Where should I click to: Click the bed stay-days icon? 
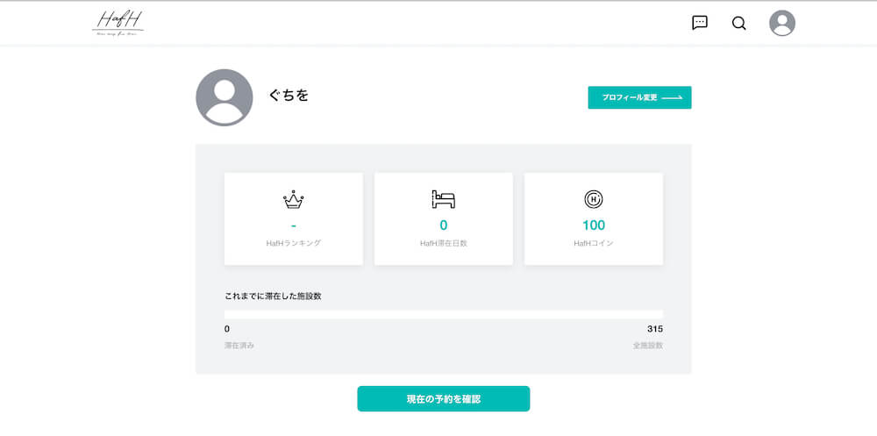click(x=444, y=199)
